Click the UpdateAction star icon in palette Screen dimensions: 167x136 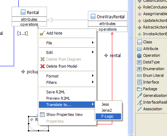click(x=139, y=21)
